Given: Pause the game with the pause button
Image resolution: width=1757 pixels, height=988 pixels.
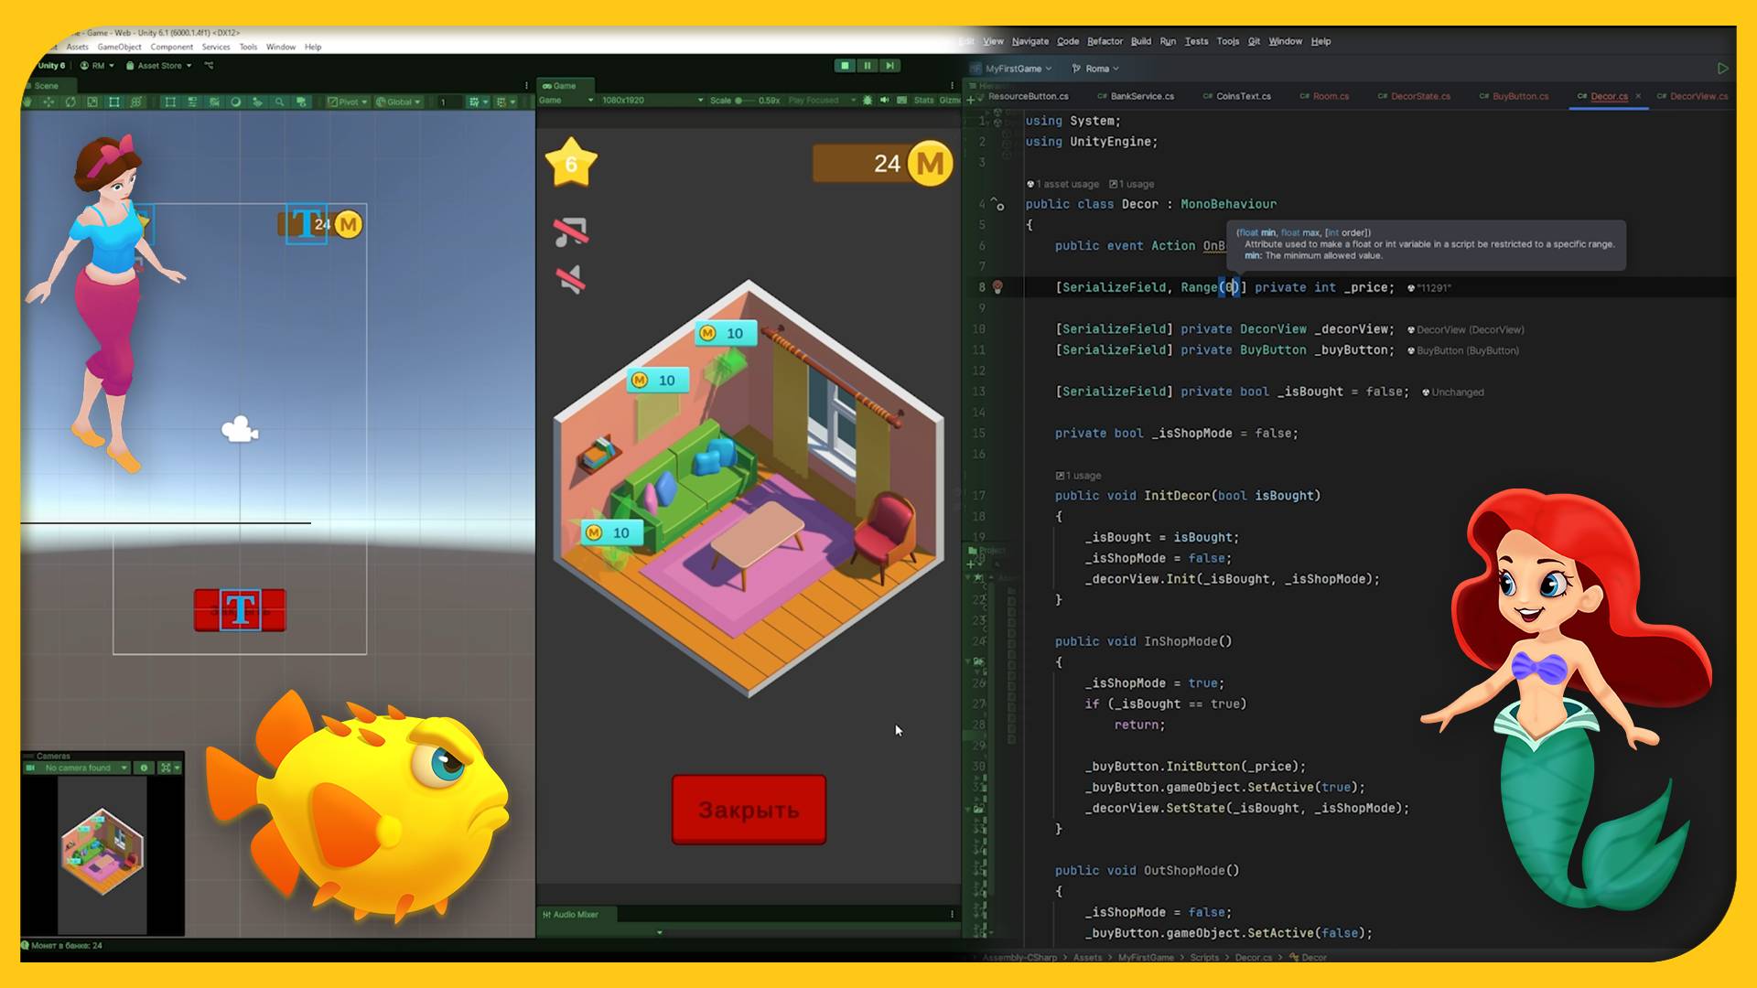Looking at the screenshot, I should 867,65.
